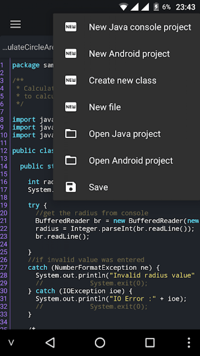Viewport: 200px width, 356px height.
Task: Click the 'try' keyword on line 19
Action: click(34, 205)
